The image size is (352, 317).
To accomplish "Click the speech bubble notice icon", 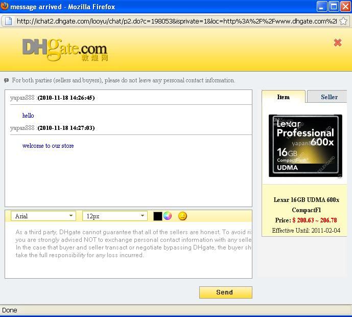I will pyautogui.click(x=7, y=80).
